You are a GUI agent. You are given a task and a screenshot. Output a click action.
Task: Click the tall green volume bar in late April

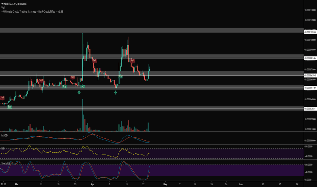[148, 127]
